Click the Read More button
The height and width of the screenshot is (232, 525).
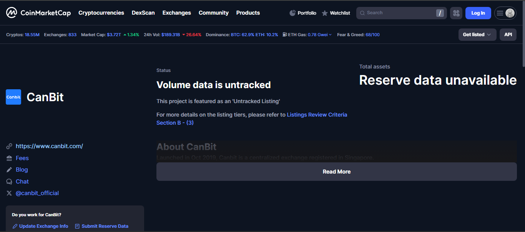tap(337, 172)
